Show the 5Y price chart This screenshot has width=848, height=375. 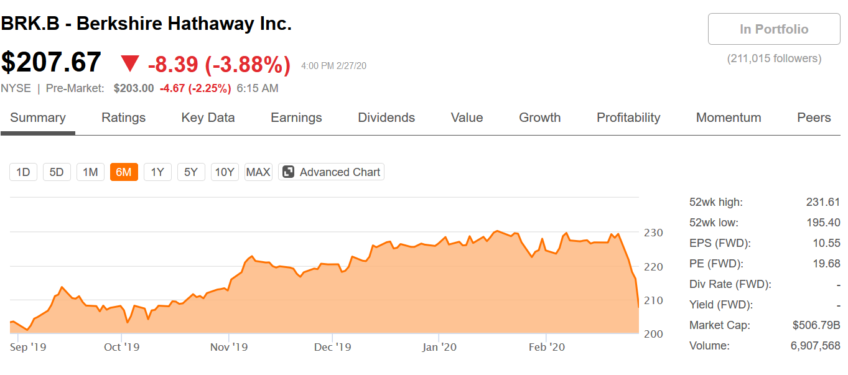[191, 172]
